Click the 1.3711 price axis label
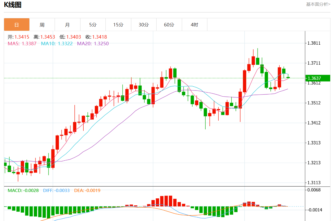The image size is (336, 221). 314,63
